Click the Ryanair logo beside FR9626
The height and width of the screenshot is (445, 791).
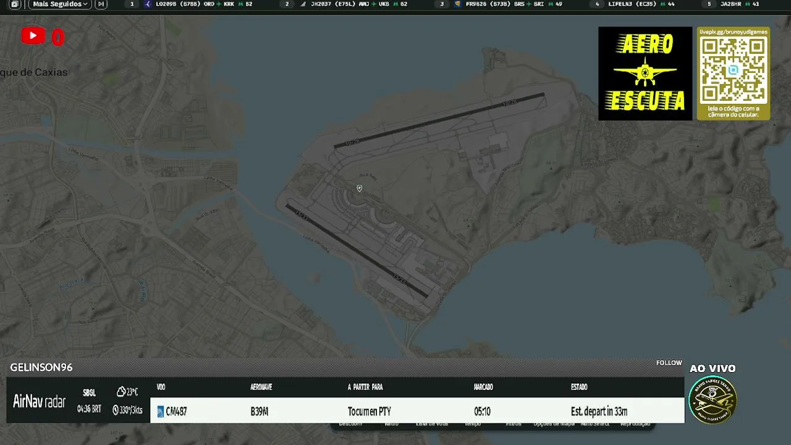pyautogui.click(x=457, y=4)
